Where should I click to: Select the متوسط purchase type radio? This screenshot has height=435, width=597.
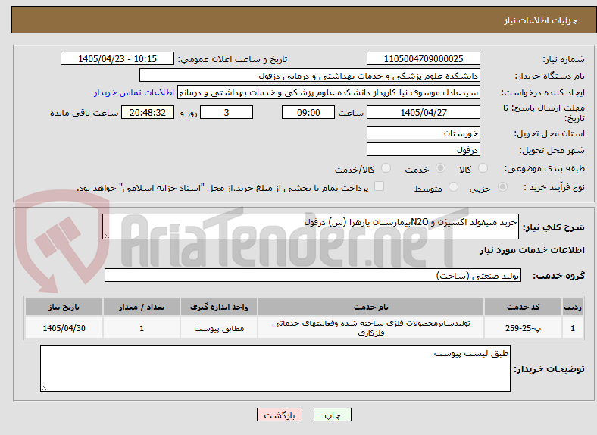point(454,186)
